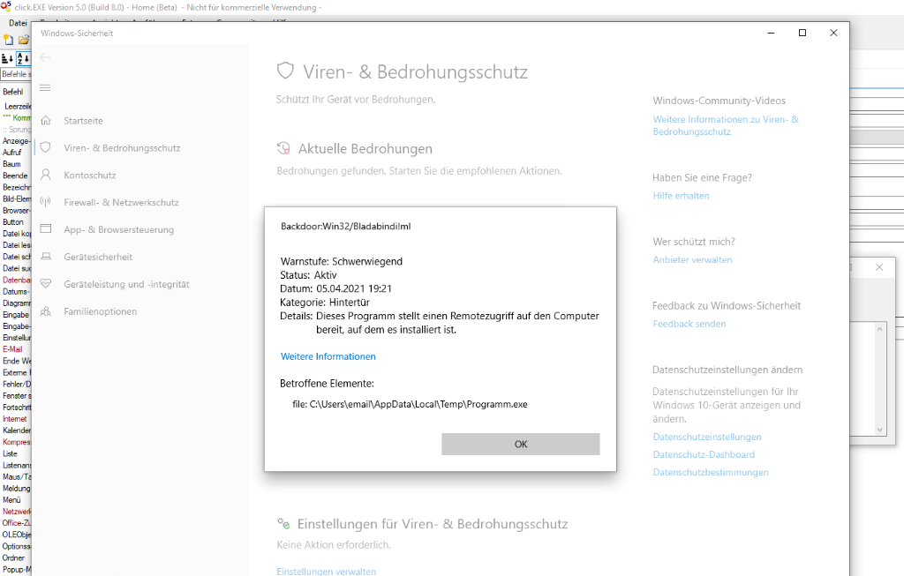This screenshot has height=576, width=904.
Task: Select the OLEObjekt command in click.EXE list
Action: [x=16, y=535]
